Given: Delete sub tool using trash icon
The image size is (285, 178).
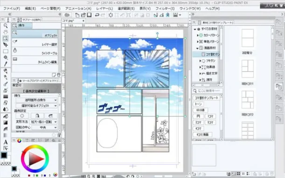Looking at the screenshot, I should pos(58,75).
